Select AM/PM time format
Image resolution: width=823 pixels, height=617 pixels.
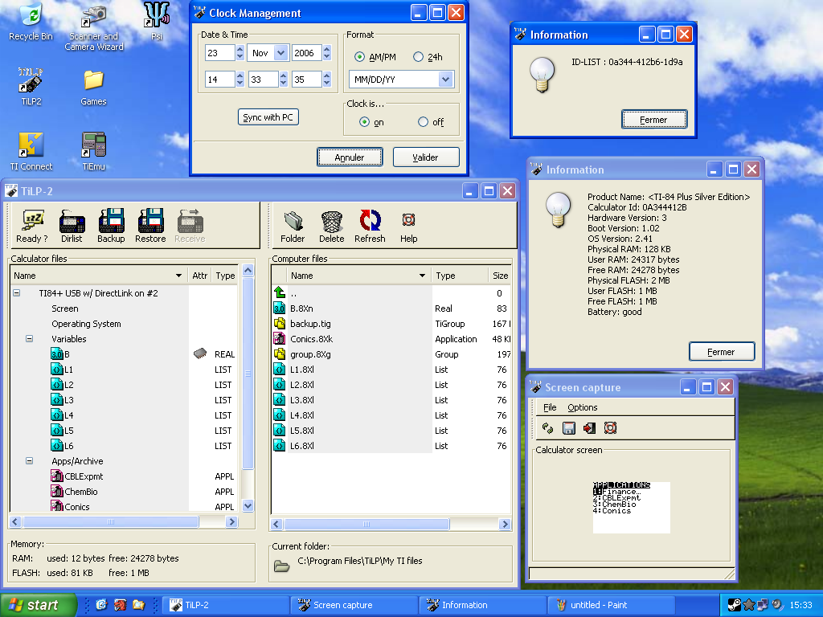359,57
